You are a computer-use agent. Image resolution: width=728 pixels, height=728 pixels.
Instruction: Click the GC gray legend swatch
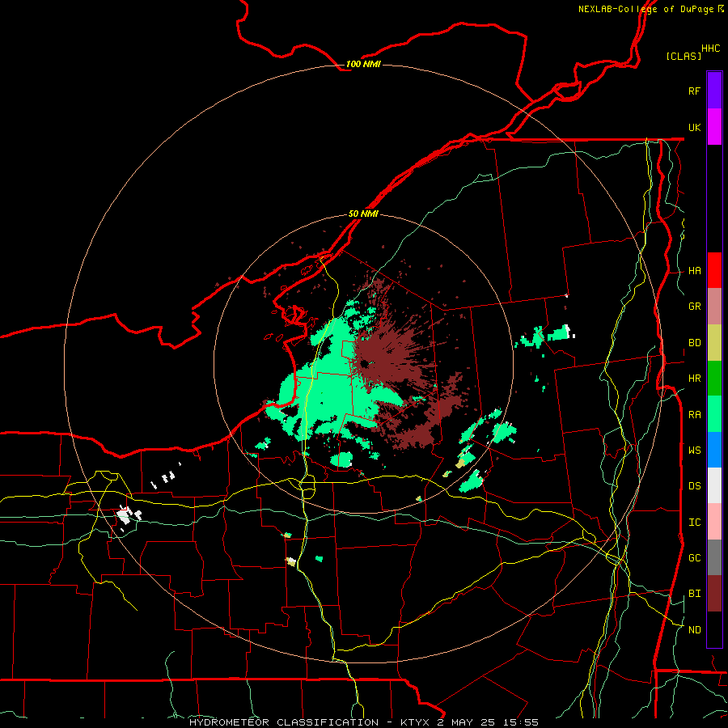coord(714,557)
